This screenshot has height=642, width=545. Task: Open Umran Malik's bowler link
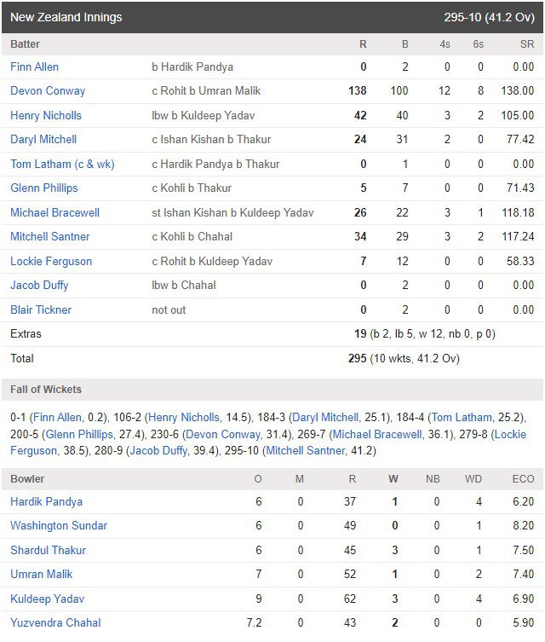click(x=41, y=575)
